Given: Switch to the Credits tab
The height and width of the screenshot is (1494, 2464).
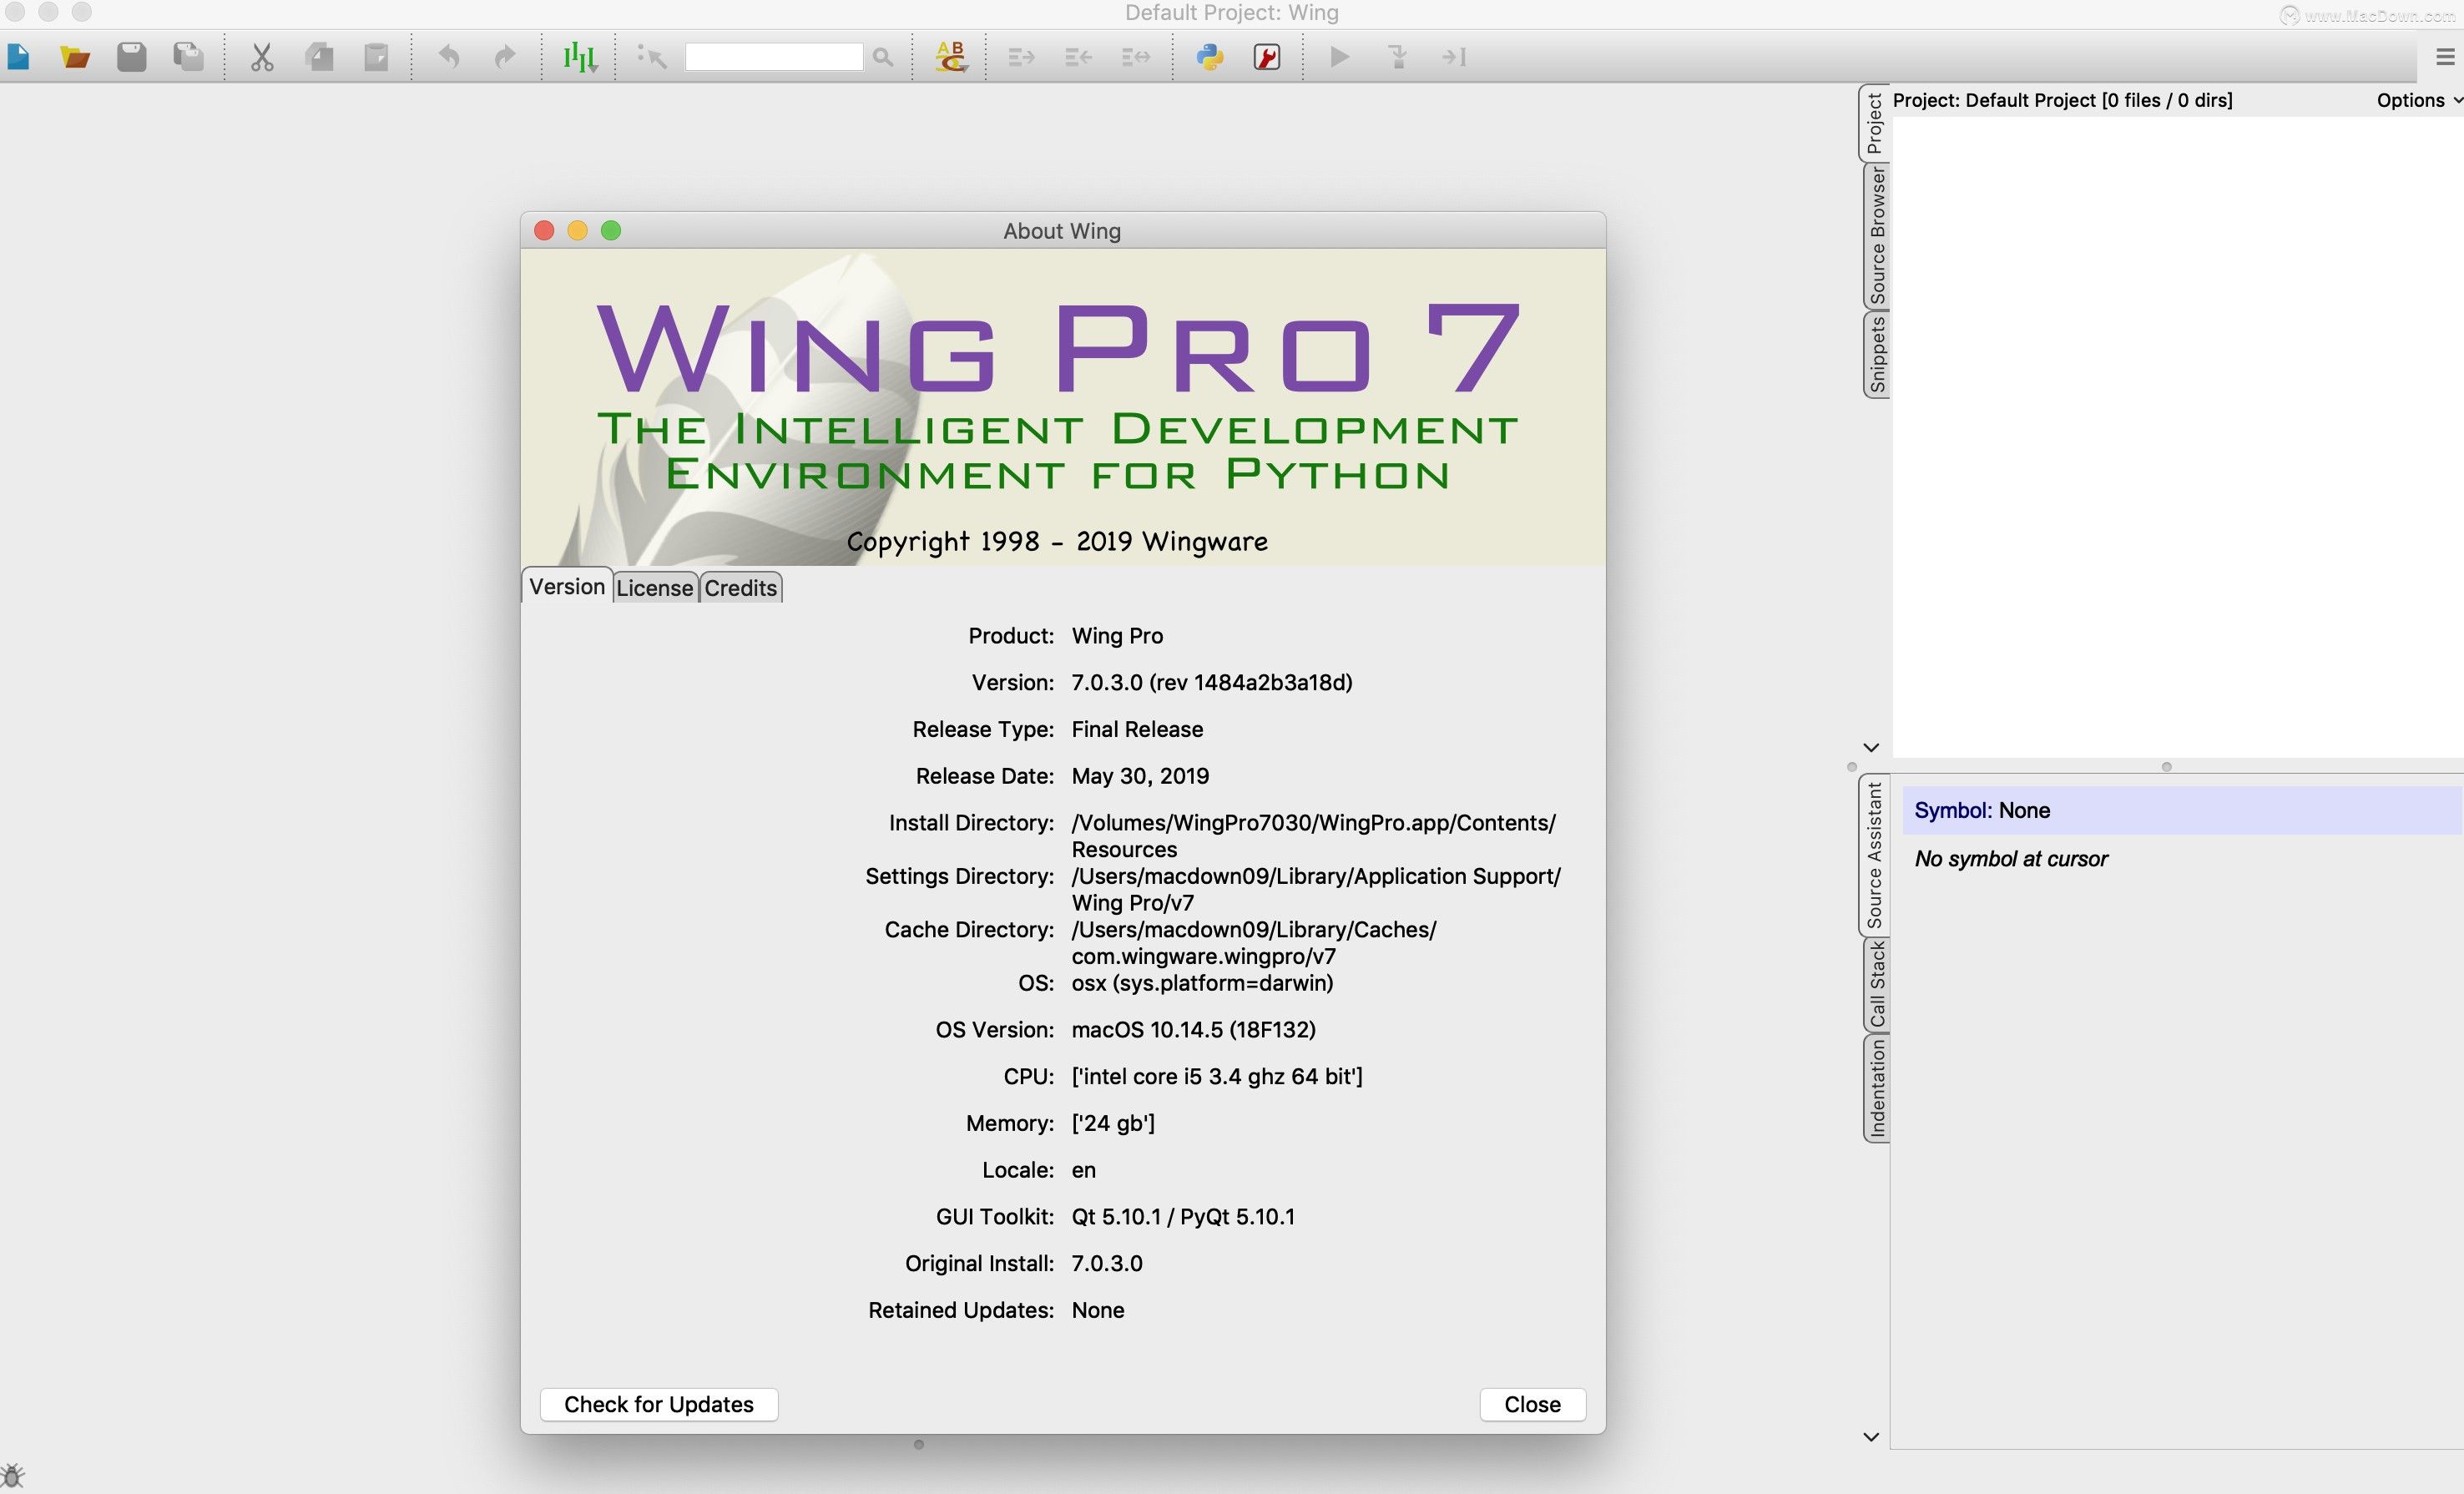Looking at the screenshot, I should 740,588.
